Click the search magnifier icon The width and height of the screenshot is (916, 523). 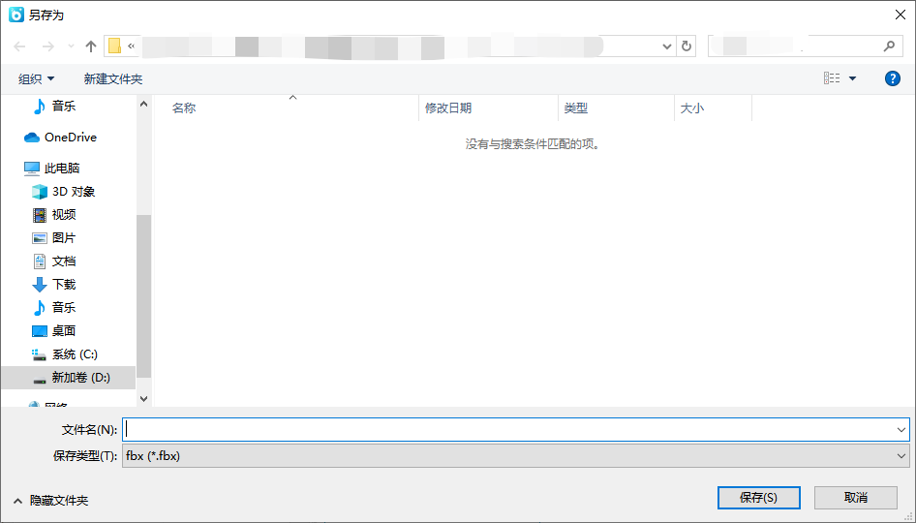tap(889, 46)
